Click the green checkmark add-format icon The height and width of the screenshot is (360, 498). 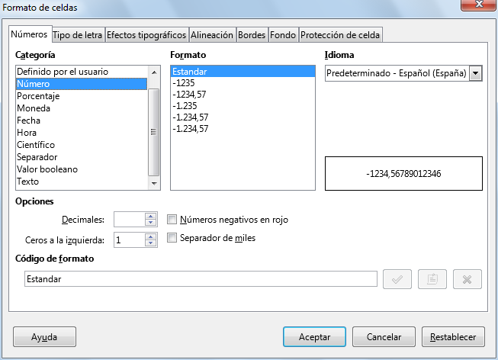(x=397, y=279)
